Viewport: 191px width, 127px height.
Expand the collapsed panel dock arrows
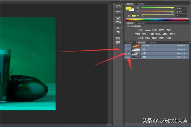[x=121, y=1]
